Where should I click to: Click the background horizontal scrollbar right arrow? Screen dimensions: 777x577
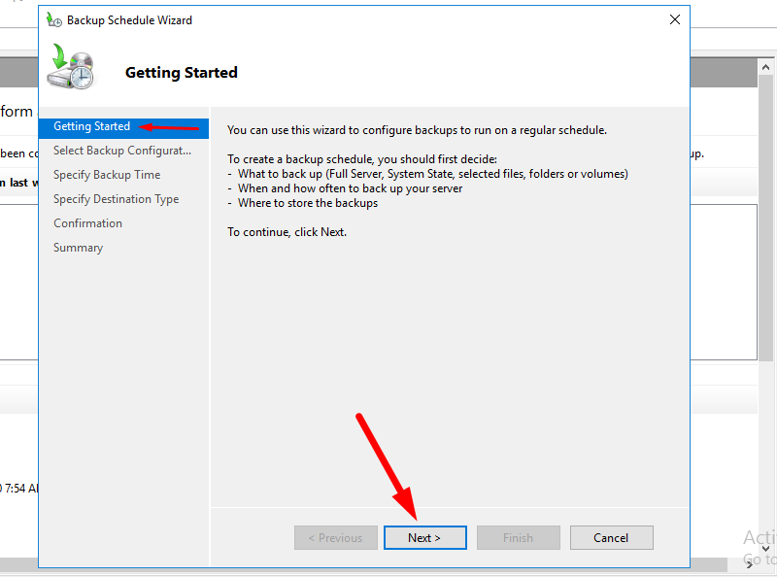click(x=750, y=563)
